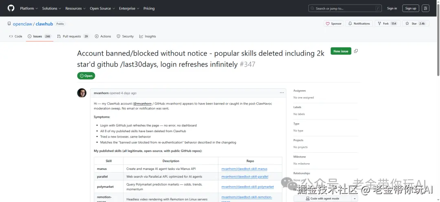Click the Public visibility label
Image resolution: width=440 pixels, height=202 pixels.
(x=60, y=24)
